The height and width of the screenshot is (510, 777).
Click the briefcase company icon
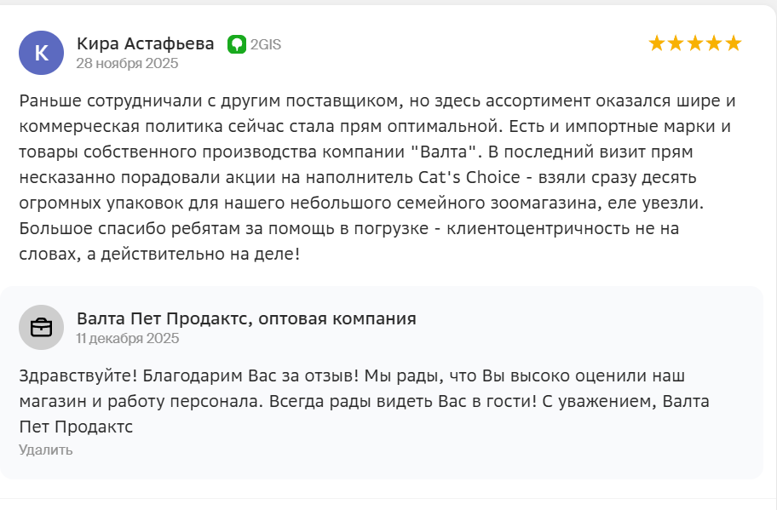pyautogui.click(x=41, y=327)
